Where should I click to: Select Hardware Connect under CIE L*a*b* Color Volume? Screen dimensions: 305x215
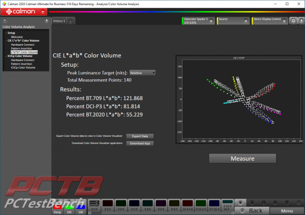point(22,45)
